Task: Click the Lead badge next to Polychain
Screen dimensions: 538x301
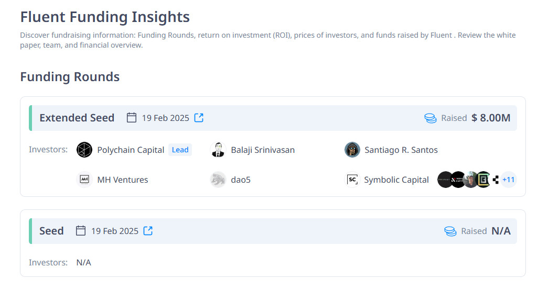Action: coord(180,150)
